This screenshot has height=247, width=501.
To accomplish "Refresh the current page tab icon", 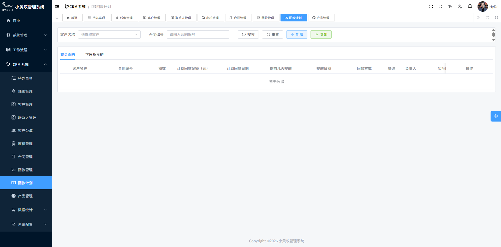I will [x=487, y=18].
